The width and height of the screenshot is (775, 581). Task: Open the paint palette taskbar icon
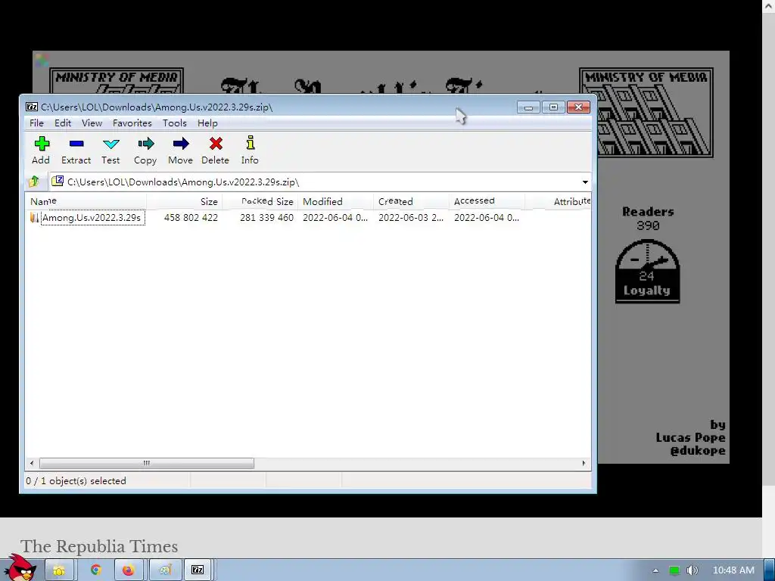tap(165, 570)
